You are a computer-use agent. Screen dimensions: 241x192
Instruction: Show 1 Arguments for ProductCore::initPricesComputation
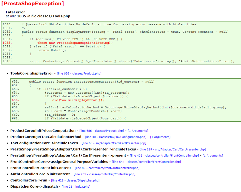[x=138, y=131]
